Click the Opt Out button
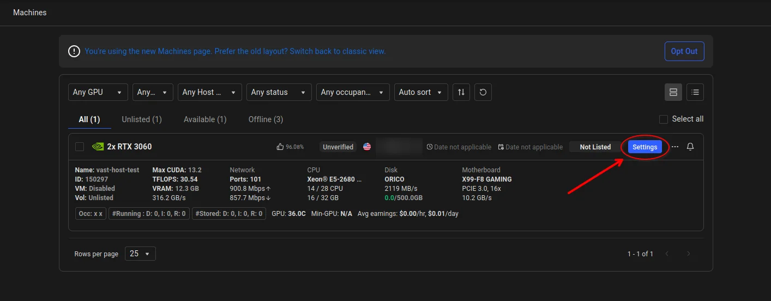Image resolution: width=771 pixels, height=301 pixels. (x=684, y=51)
